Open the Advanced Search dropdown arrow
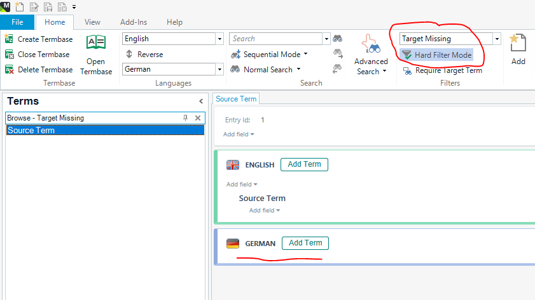 click(x=384, y=71)
